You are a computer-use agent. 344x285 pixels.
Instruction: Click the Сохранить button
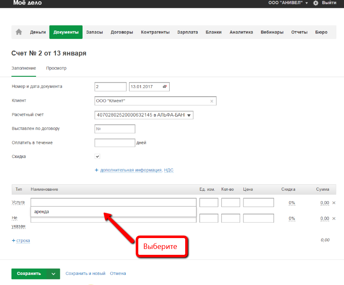pyautogui.click(x=29, y=274)
